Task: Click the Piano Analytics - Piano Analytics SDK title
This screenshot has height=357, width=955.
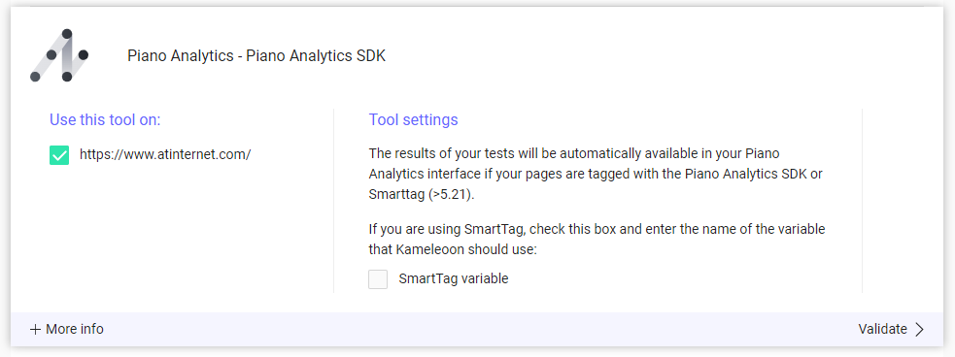Action: pyautogui.click(x=256, y=56)
